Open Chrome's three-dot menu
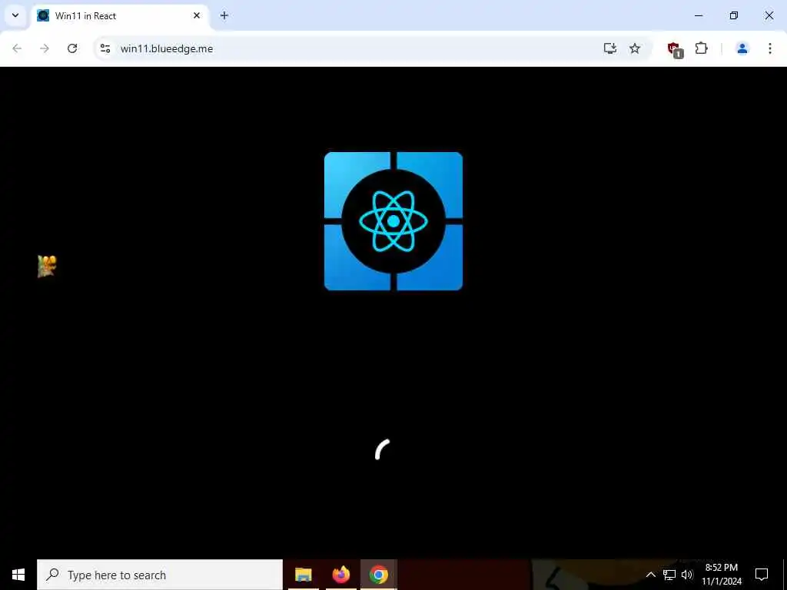 [770, 48]
